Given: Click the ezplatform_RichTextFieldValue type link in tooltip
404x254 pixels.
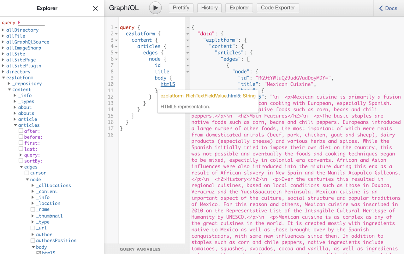Looking at the screenshot, I should [x=193, y=96].
